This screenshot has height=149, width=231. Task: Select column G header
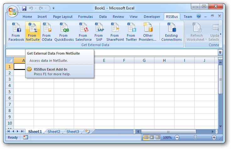tap(144, 60)
